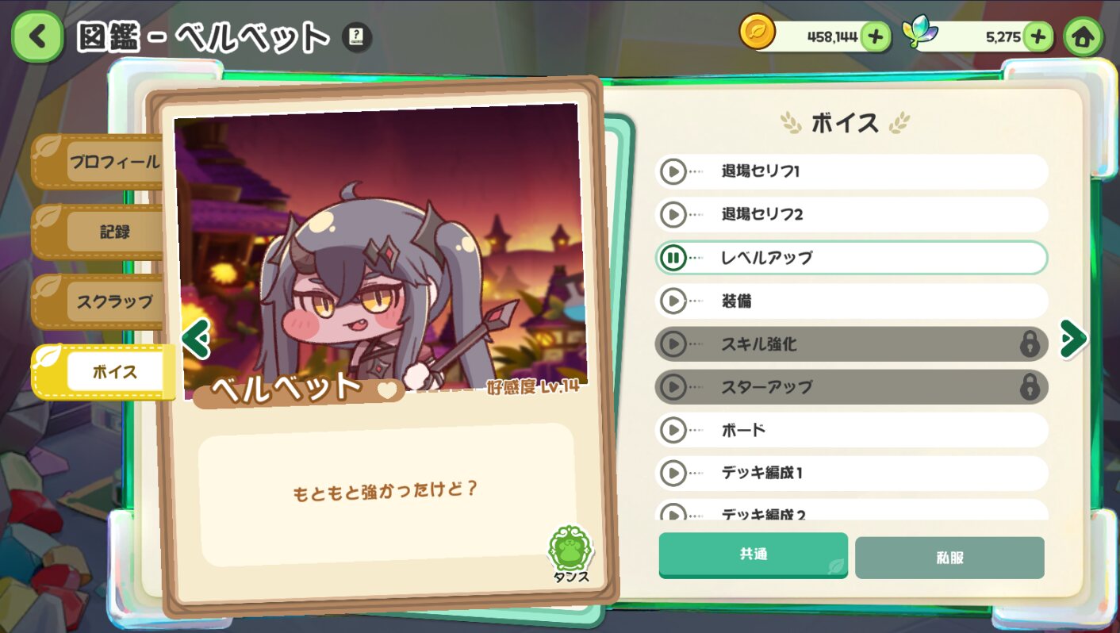Switch to the 私服 voice category
The image size is (1120, 633).
click(949, 558)
